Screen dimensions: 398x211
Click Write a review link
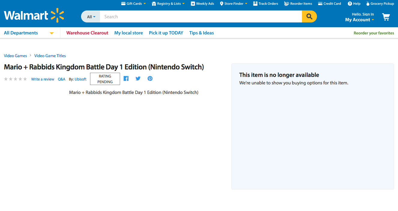[x=43, y=79]
